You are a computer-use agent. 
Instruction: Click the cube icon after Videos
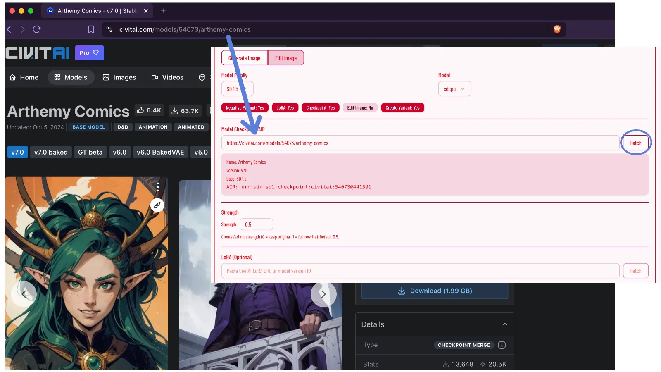pos(202,77)
